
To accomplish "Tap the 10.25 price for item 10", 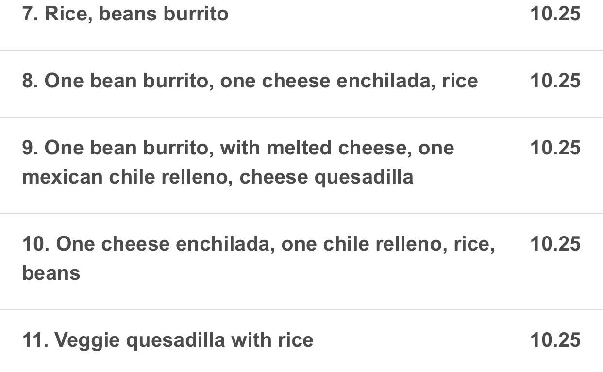I will [555, 244].
